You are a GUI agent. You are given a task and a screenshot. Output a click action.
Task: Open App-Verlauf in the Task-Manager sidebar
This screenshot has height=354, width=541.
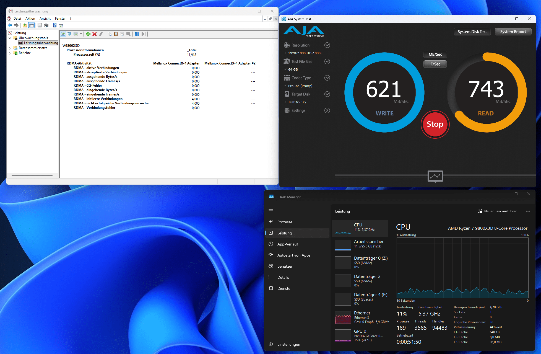pyautogui.click(x=298, y=244)
